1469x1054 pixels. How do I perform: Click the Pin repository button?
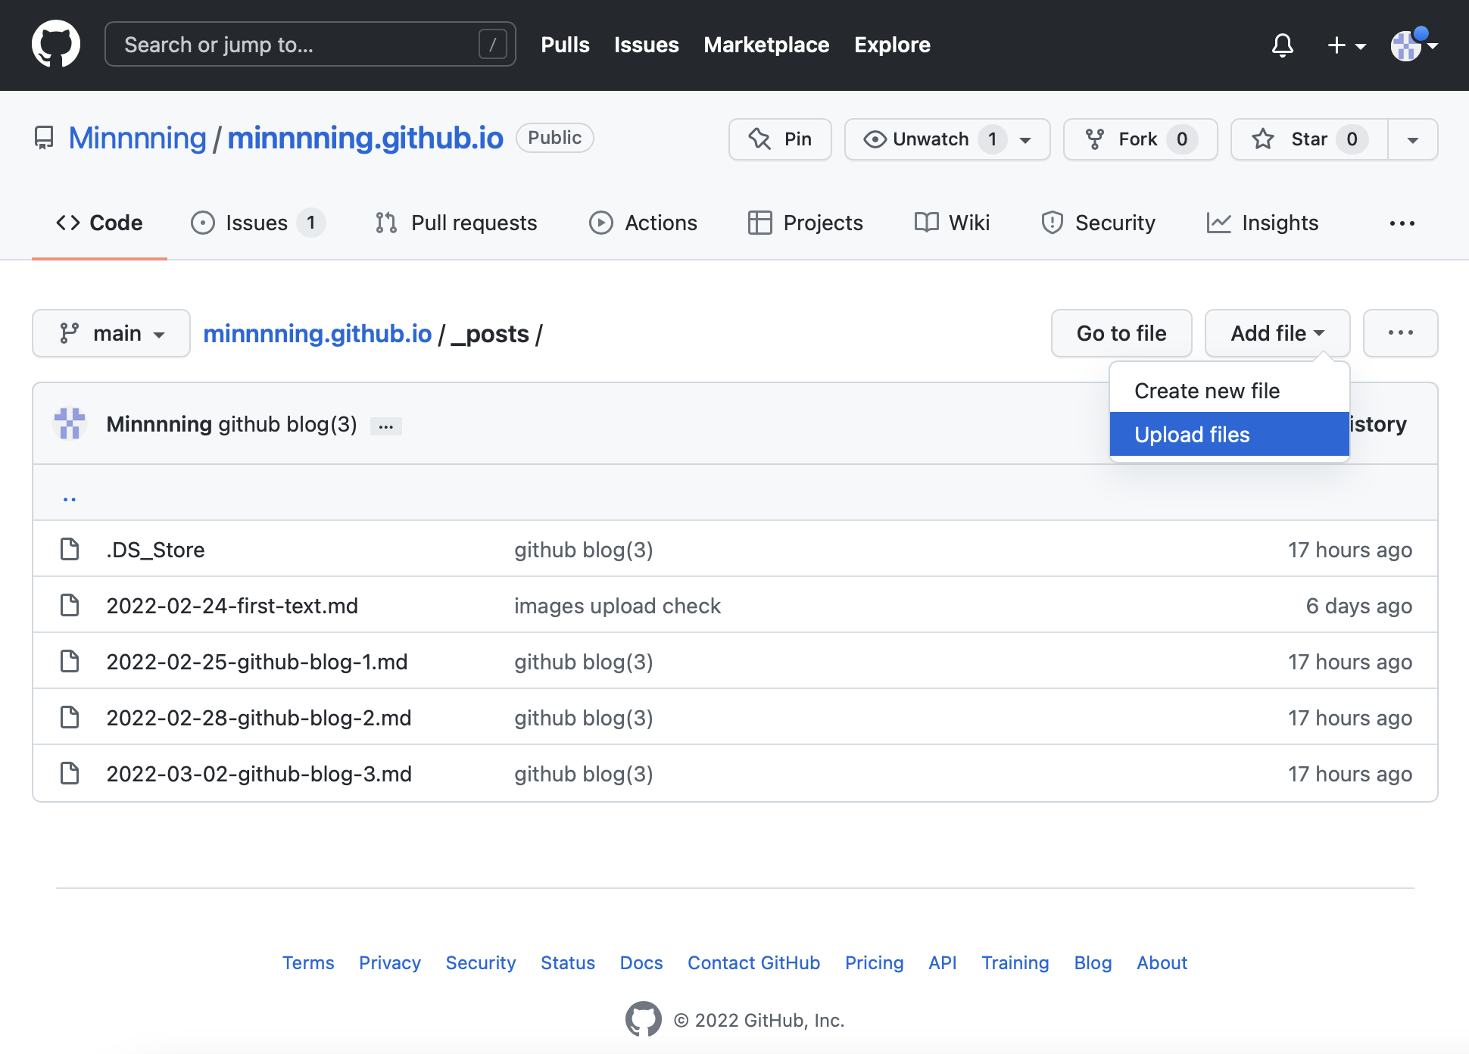click(x=780, y=139)
